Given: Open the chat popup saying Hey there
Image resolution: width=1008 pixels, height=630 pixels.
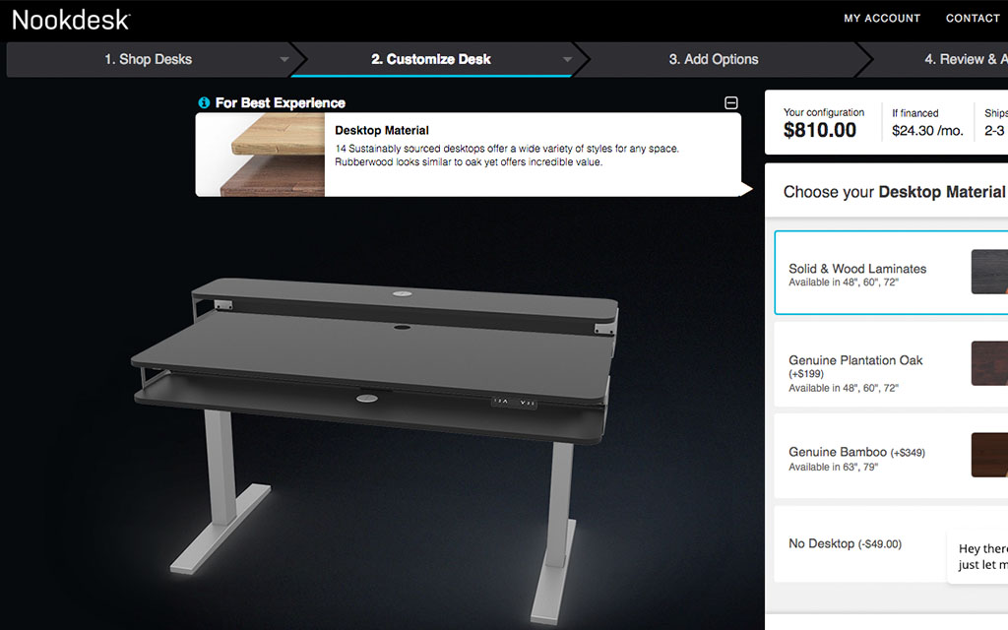Looking at the screenshot, I should point(977,557).
